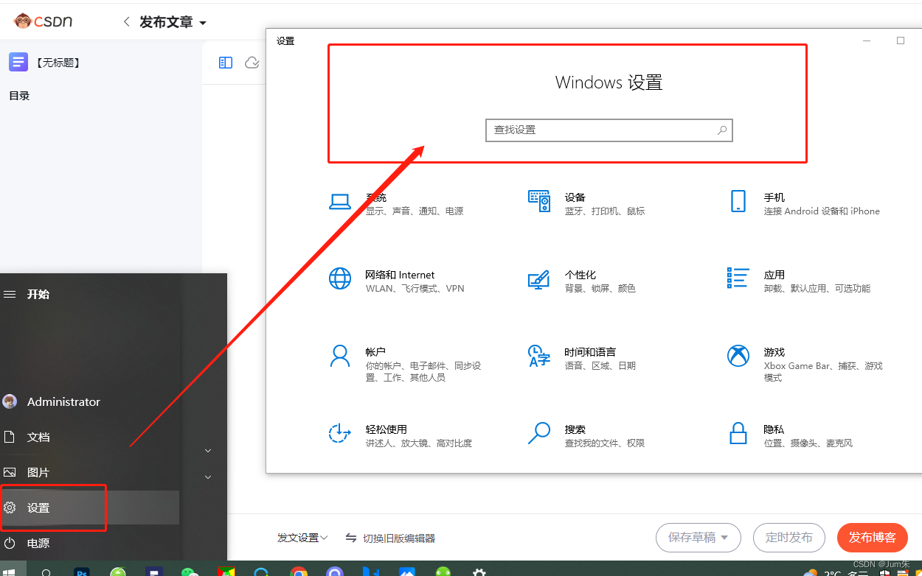Open the 轻松使用 accessibility icon

[x=339, y=434]
